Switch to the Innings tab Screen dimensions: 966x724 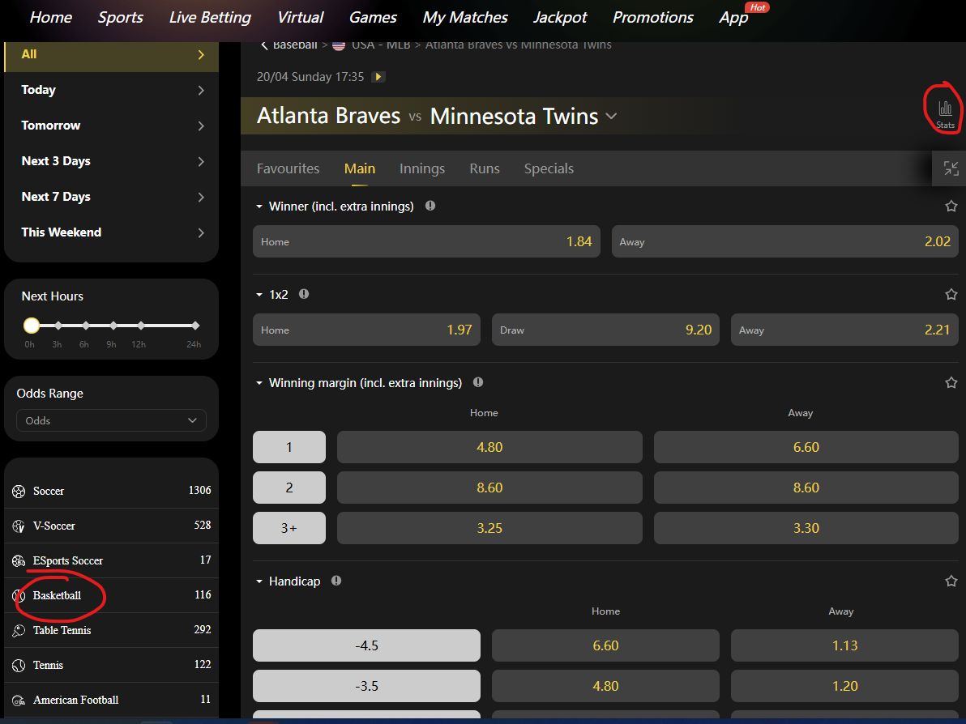422,168
